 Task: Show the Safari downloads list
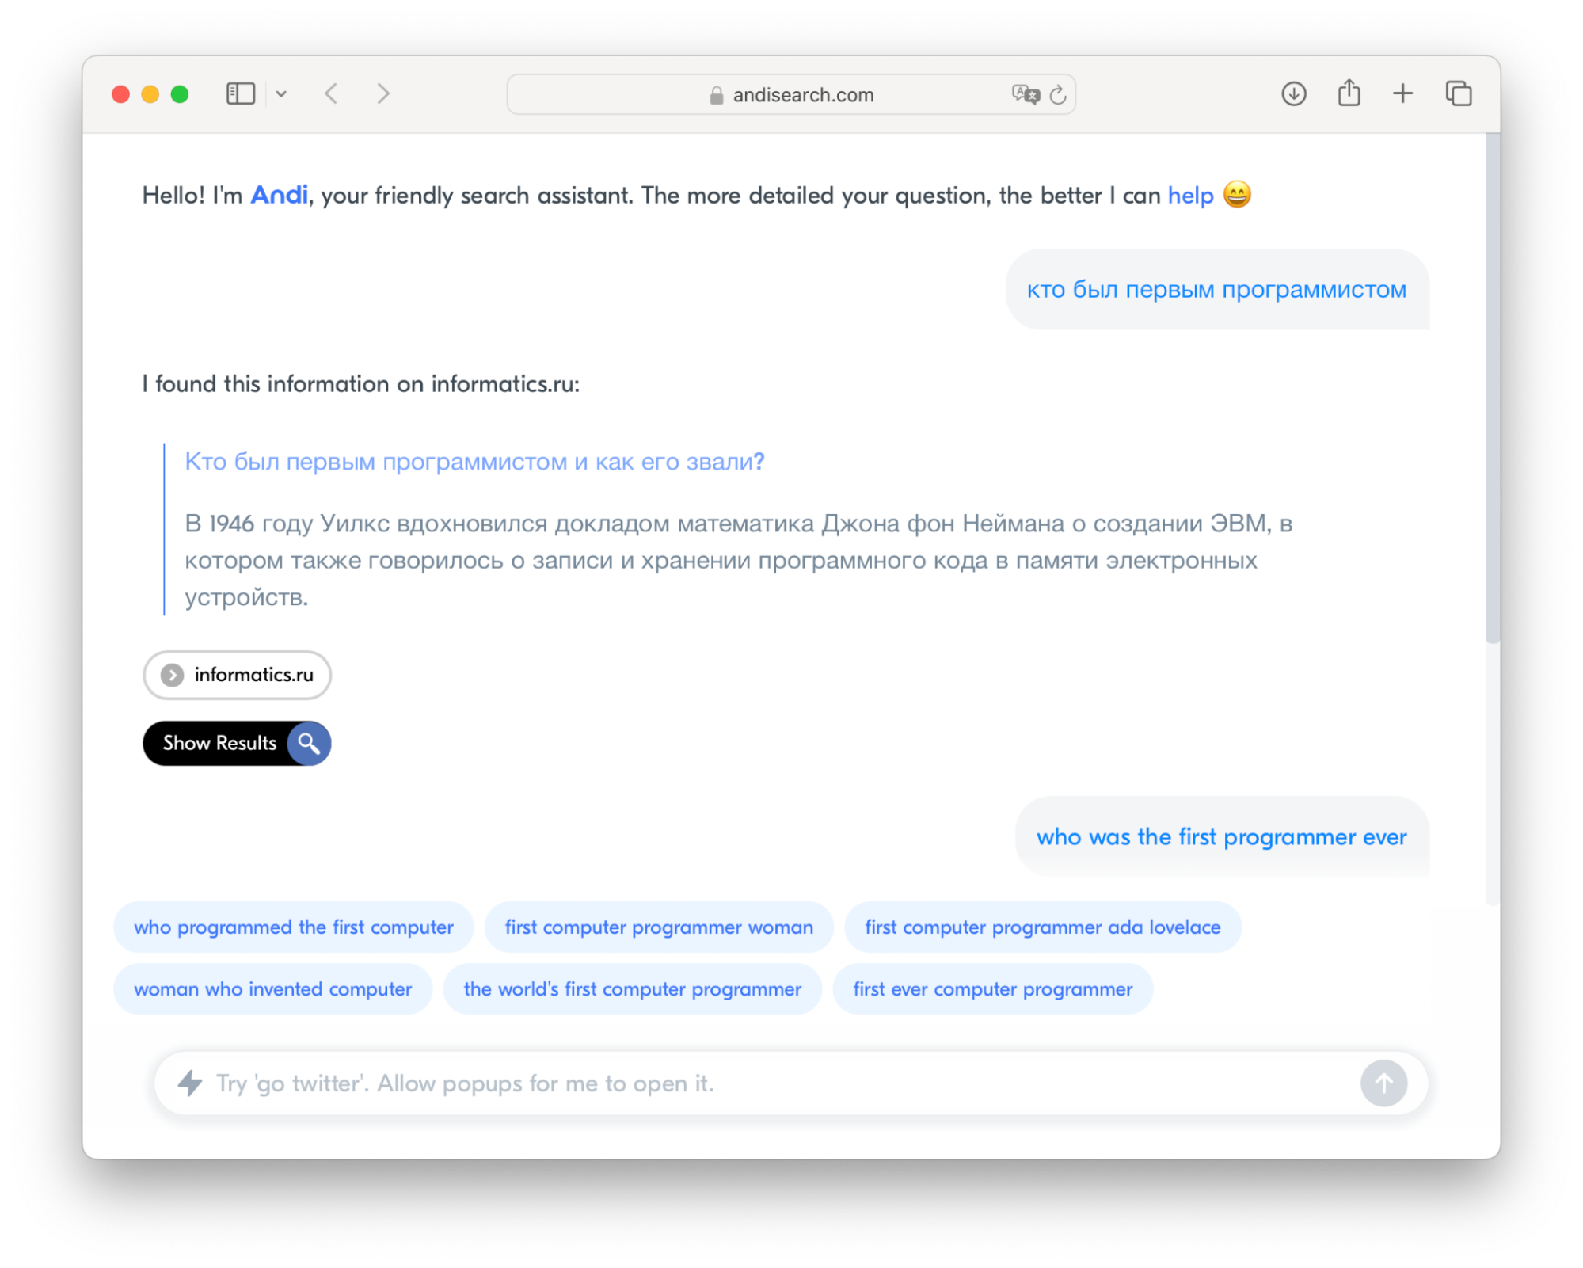point(1293,94)
